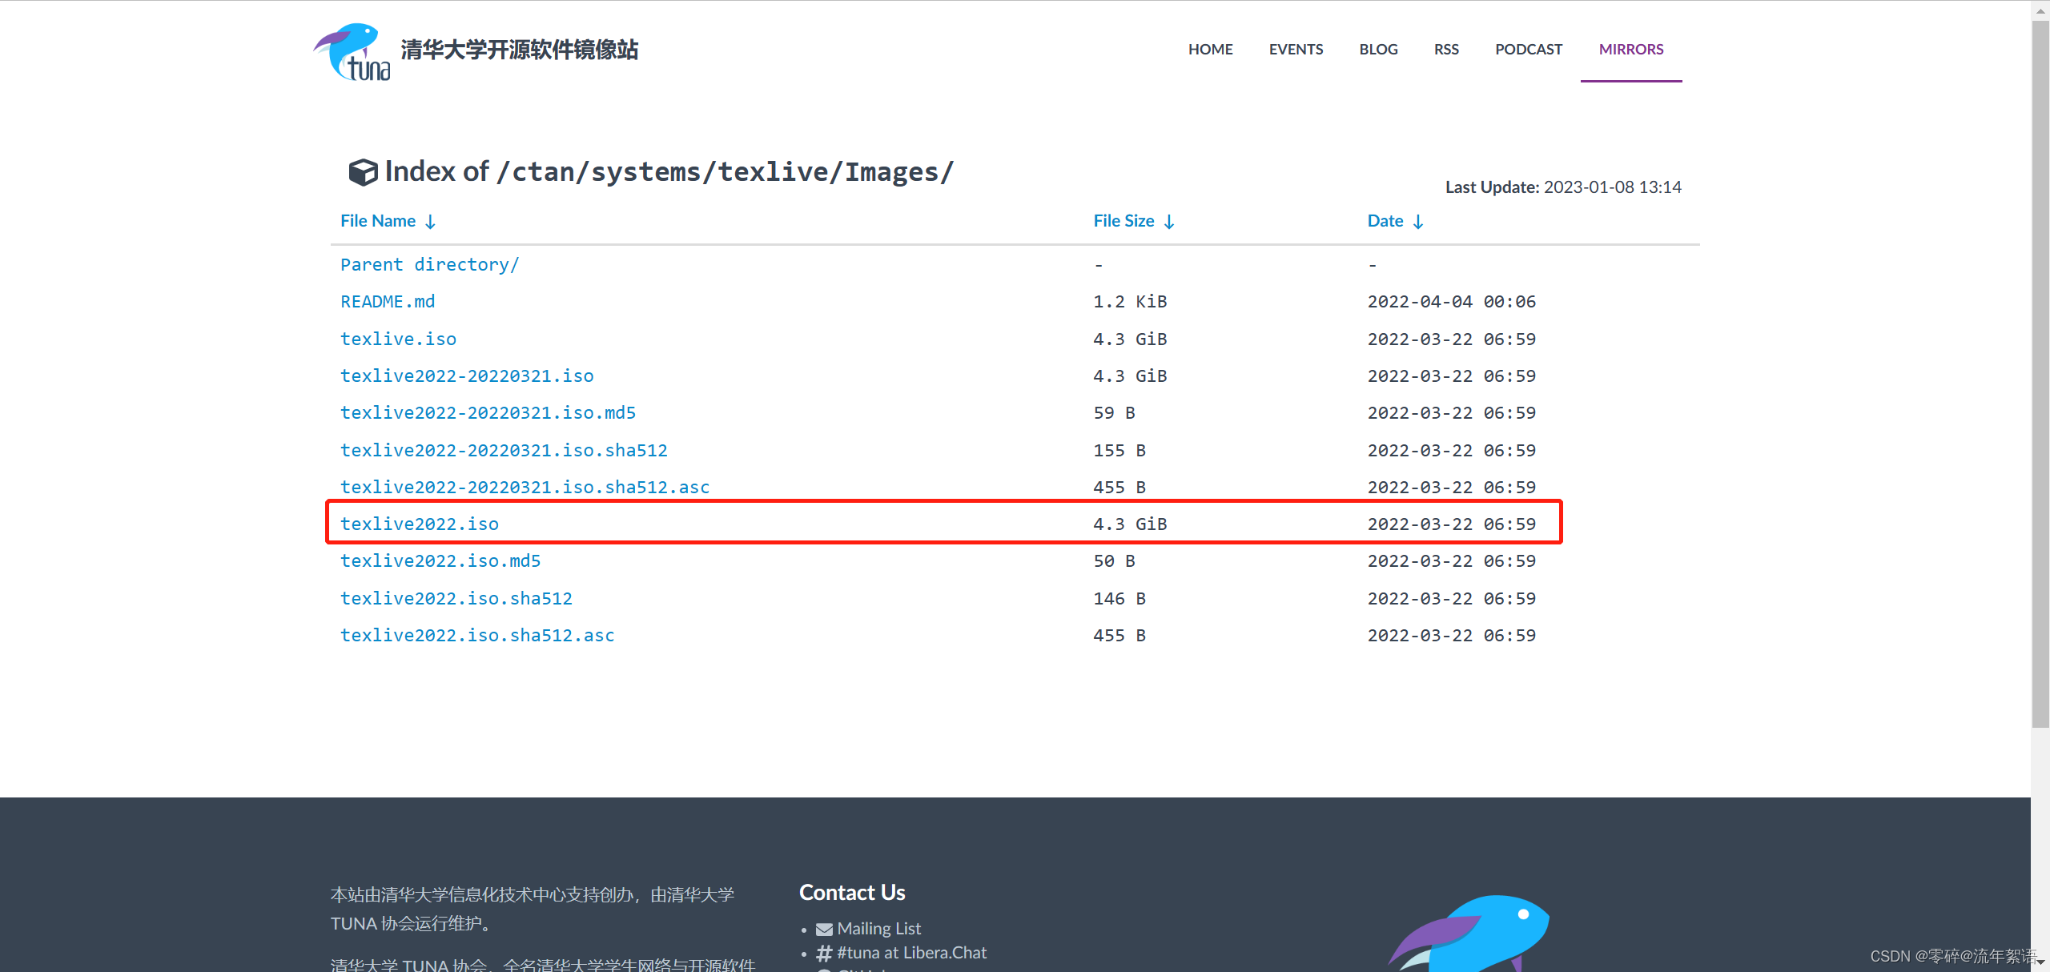Click the Contact Us heading
Image resolution: width=2050 pixels, height=972 pixels.
point(852,893)
